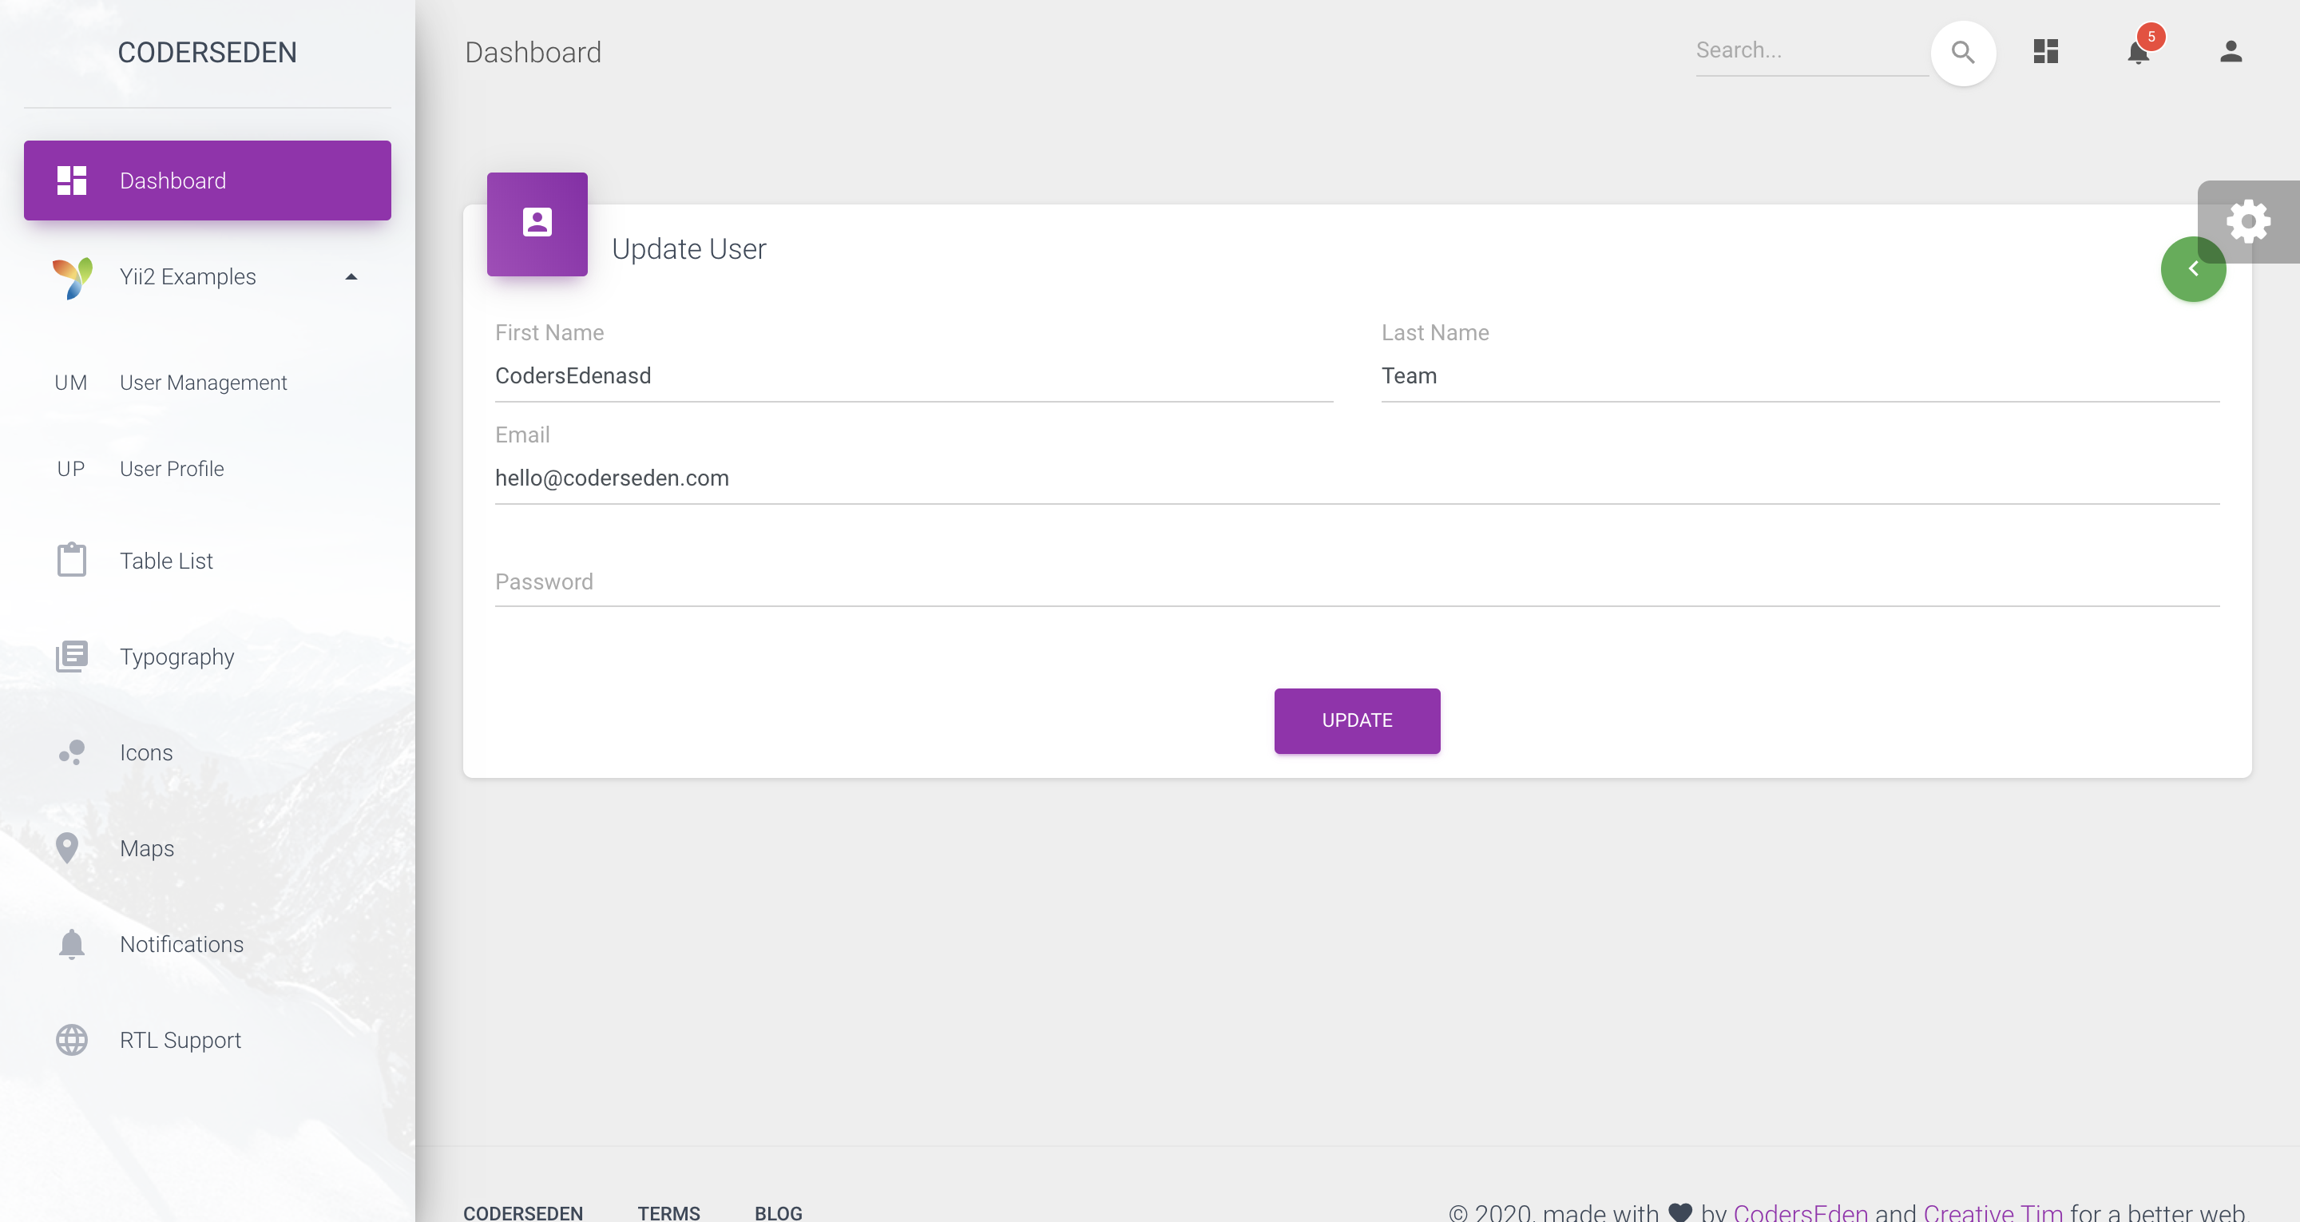Collapse the Yii2 Examples menu
Screen dimensions: 2300x1222
pyautogui.click(x=351, y=276)
